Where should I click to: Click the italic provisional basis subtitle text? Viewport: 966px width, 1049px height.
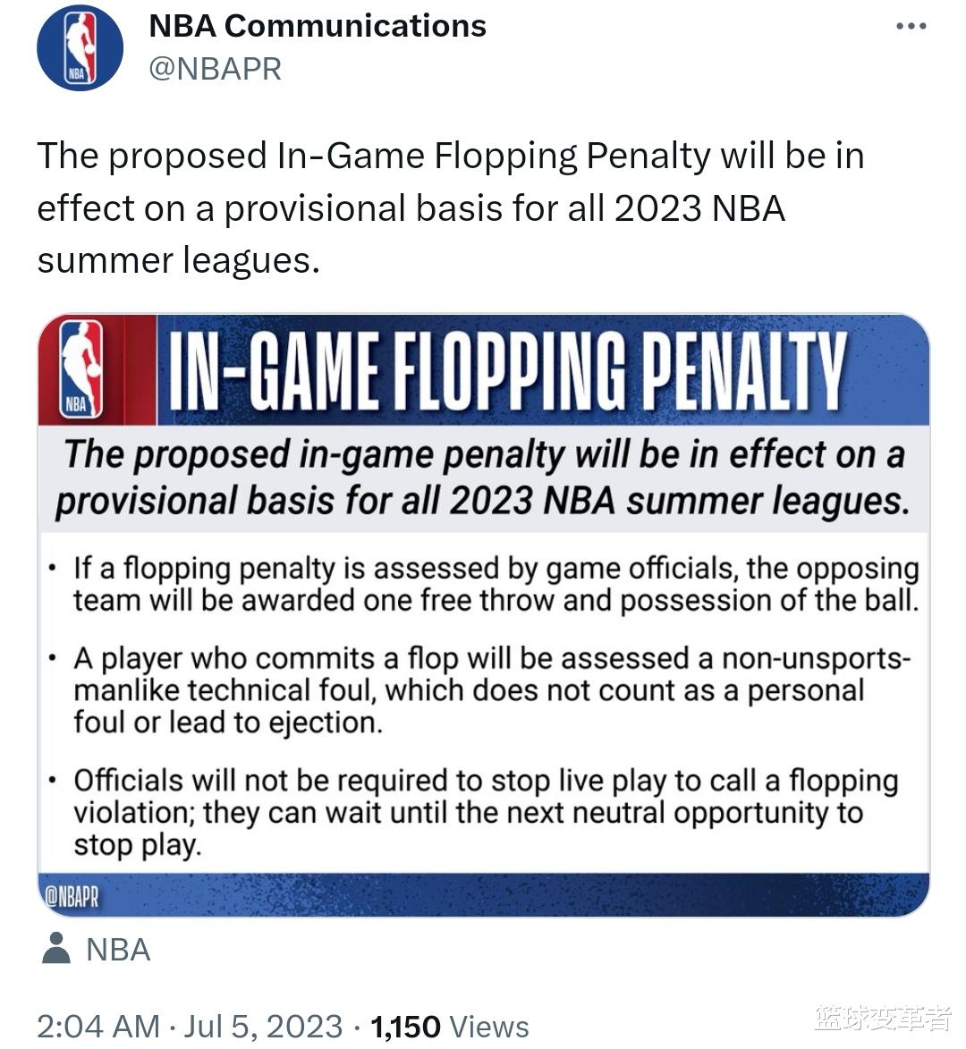point(483,478)
